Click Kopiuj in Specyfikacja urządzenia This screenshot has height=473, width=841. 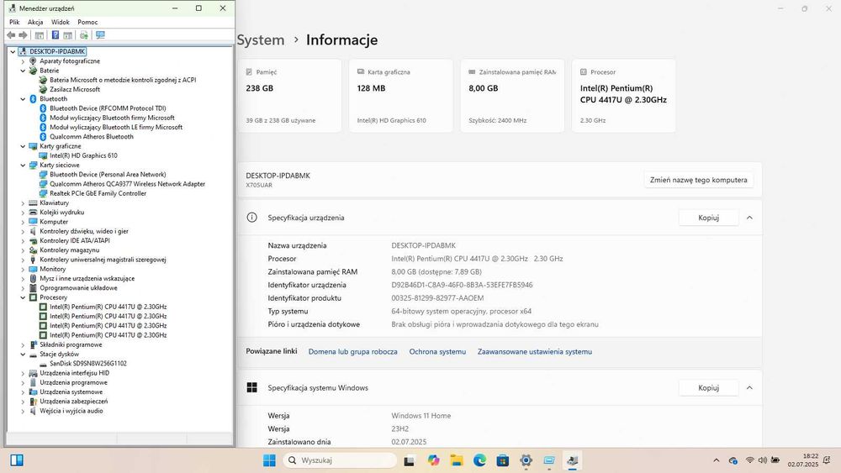click(x=708, y=218)
